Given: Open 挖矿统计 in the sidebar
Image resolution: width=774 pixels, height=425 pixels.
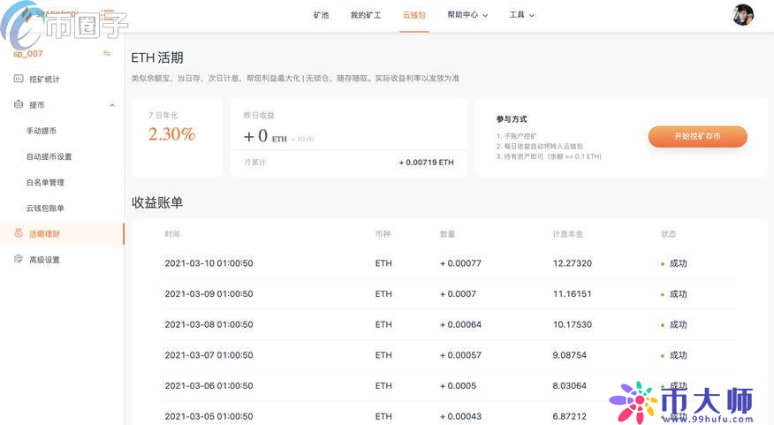Looking at the screenshot, I should click(44, 79).
